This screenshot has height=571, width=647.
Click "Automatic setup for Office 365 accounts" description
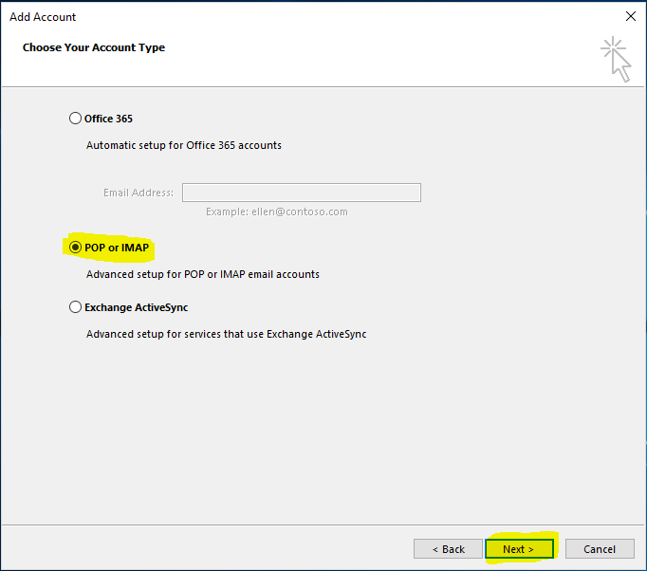[183, 145]
